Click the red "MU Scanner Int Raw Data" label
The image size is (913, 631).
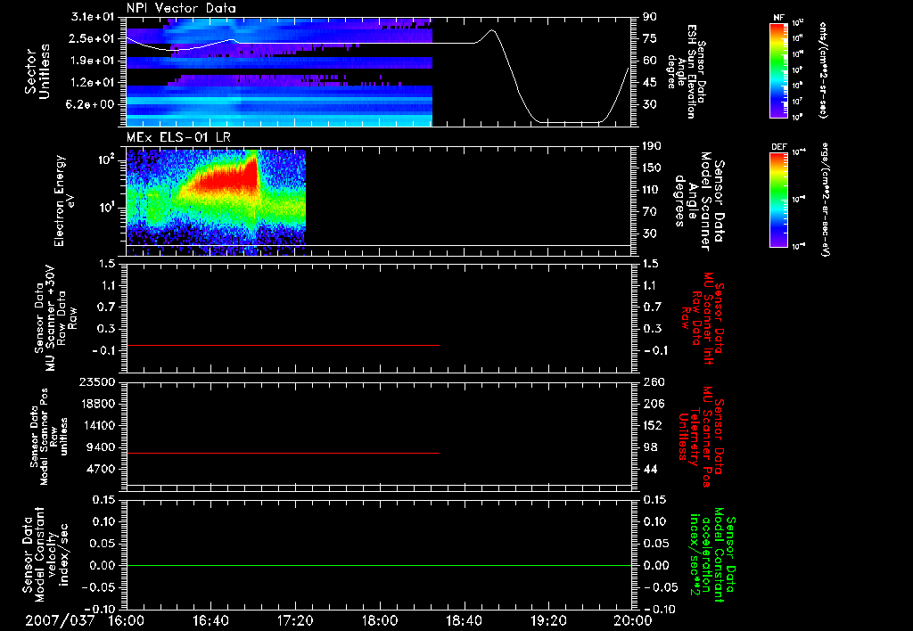tap(703, 318)
